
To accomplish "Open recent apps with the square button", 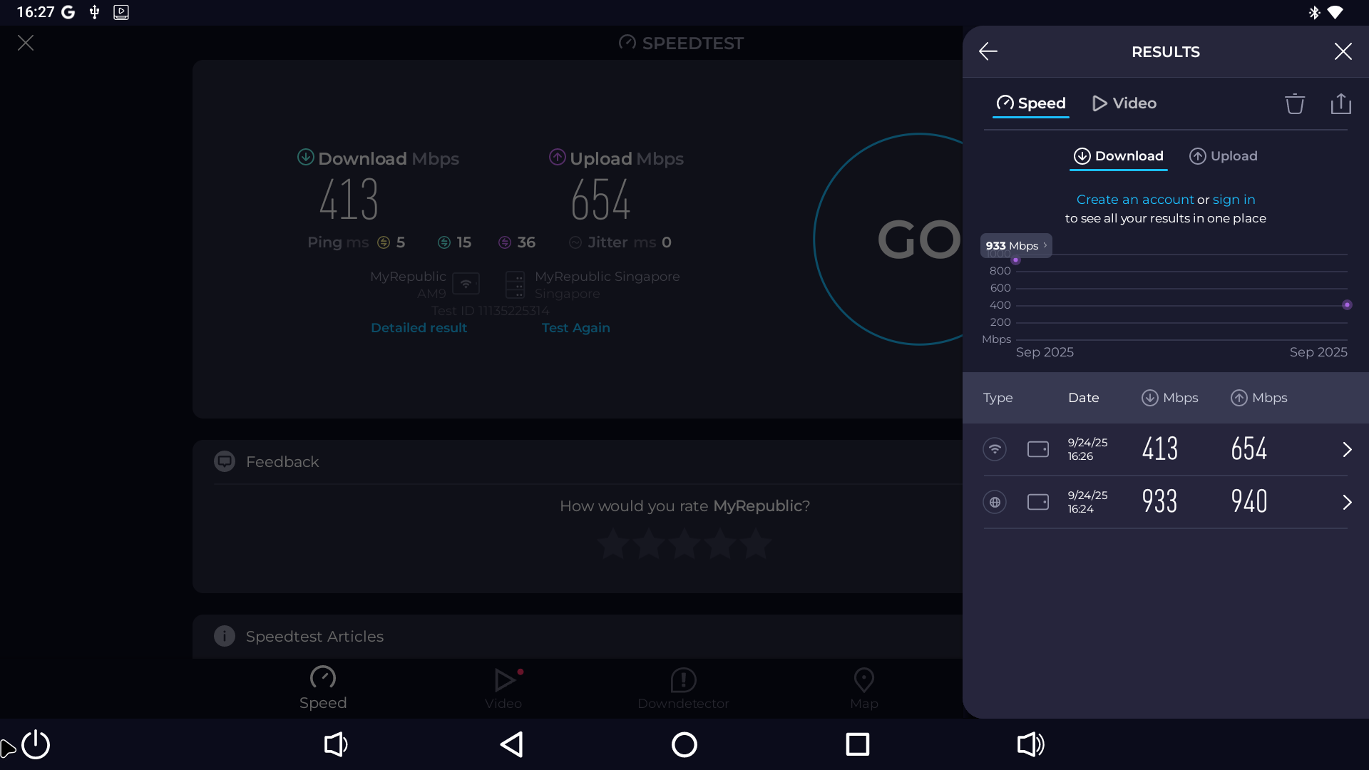I will pyautogui.click(x=857, y=744).
